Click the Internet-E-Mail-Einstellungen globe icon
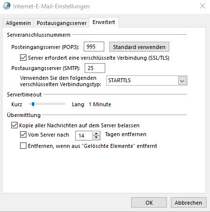210x212 pixels. [6, 6]
